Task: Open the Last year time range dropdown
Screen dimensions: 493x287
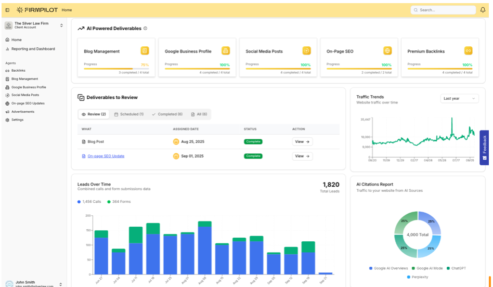Action: pyautogui.click(x=459, y=98)
